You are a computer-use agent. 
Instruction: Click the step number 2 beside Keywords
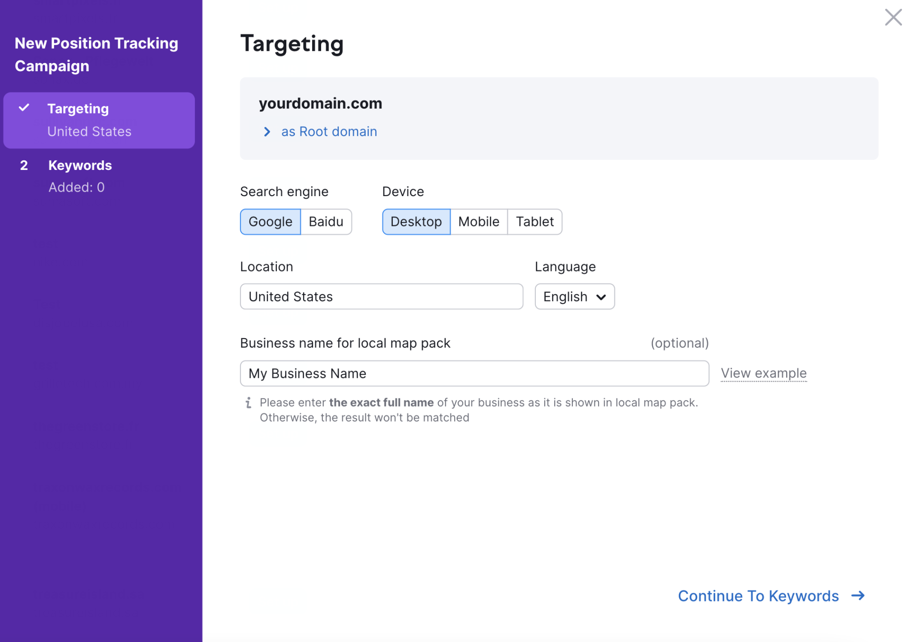coord(24,165)
